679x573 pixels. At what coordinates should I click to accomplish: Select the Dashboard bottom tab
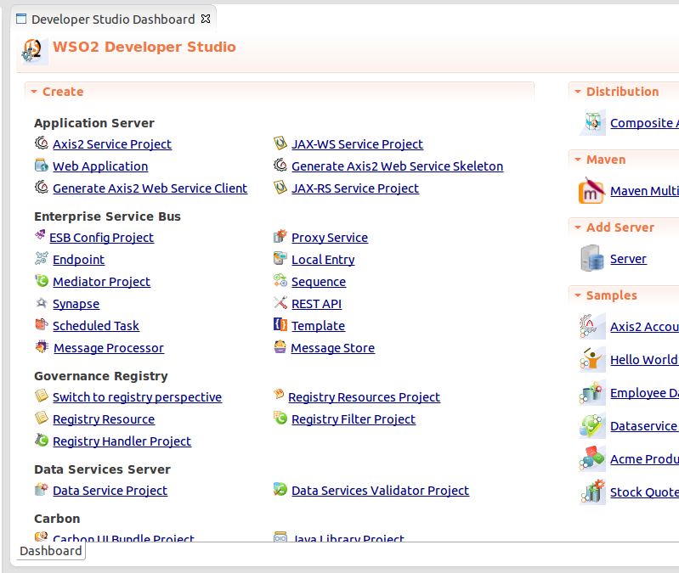click(51, 551)
